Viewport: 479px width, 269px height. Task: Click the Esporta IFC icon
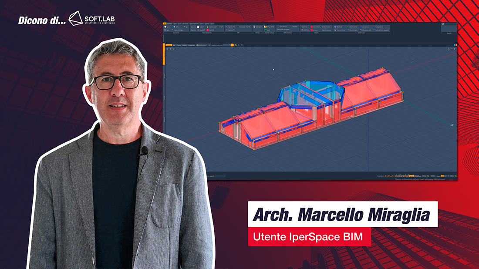[227, 30]
